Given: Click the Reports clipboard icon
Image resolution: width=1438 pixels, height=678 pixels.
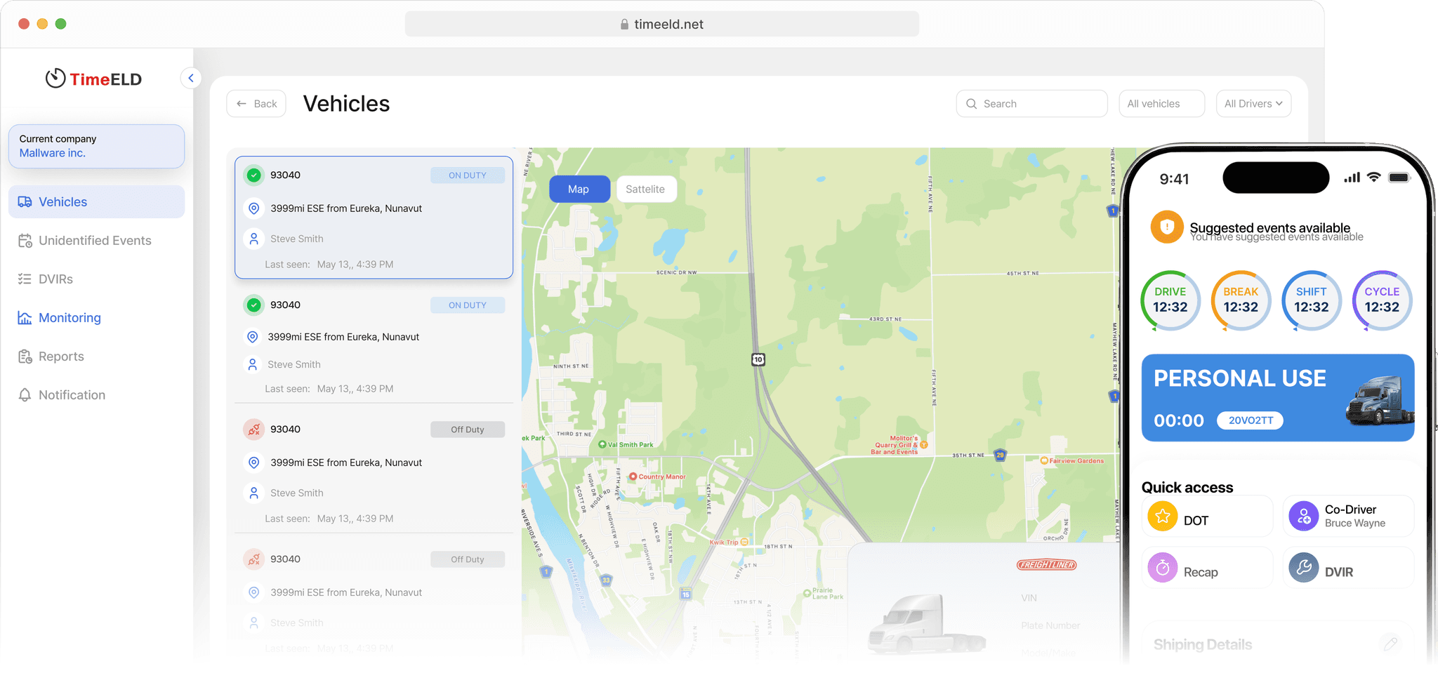Looking at the screenshot, I should [25, 357].
